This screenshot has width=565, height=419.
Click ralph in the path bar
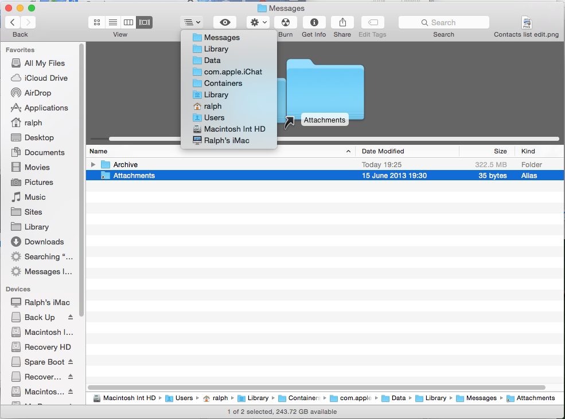216,398
